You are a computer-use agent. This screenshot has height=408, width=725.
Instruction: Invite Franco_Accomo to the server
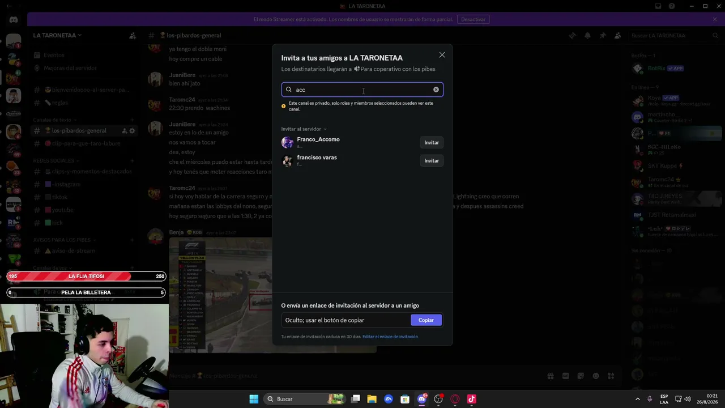pos(432,143)
